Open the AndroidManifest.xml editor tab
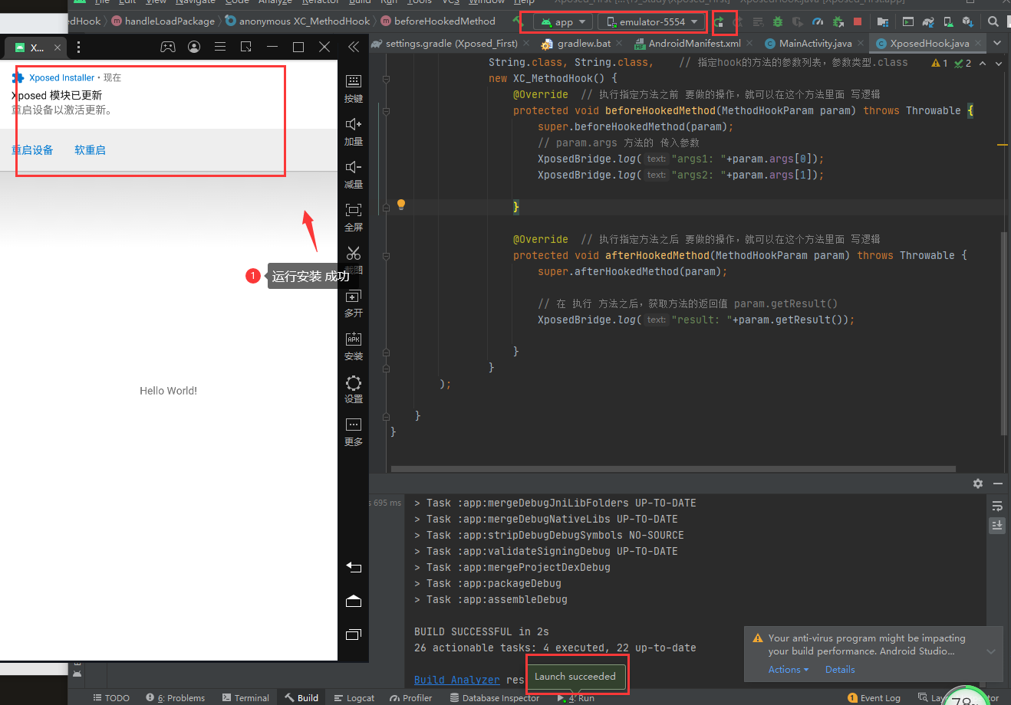Screen dimensions: 1011x705 coord(694,44)
